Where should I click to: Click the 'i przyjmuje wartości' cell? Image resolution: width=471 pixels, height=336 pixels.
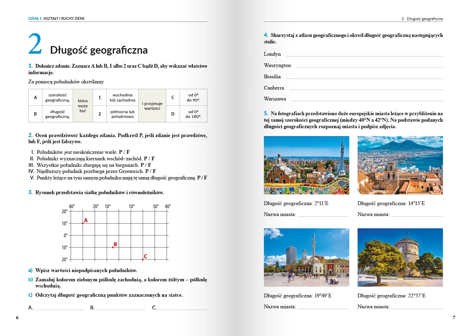(152, 106)
